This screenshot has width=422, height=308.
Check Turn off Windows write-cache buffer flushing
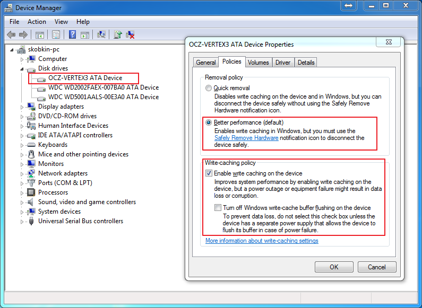pyautogui.click(x=218, y=208)
